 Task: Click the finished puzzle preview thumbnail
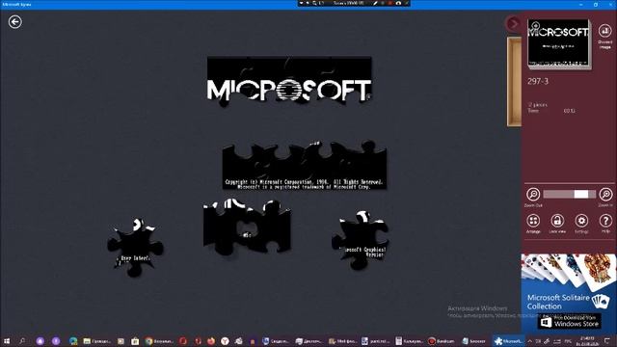click(558, 43)
